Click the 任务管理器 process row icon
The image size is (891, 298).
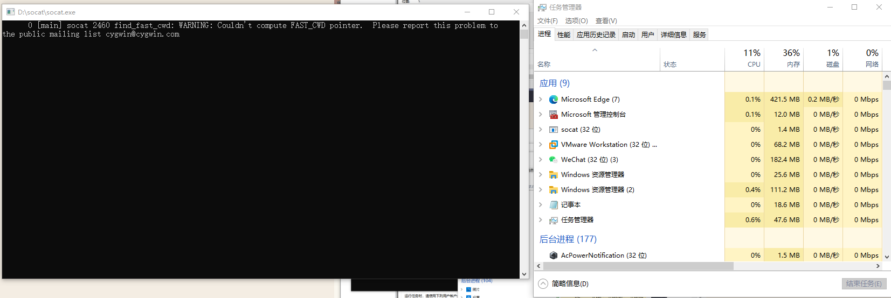click(x=553, y=220)
